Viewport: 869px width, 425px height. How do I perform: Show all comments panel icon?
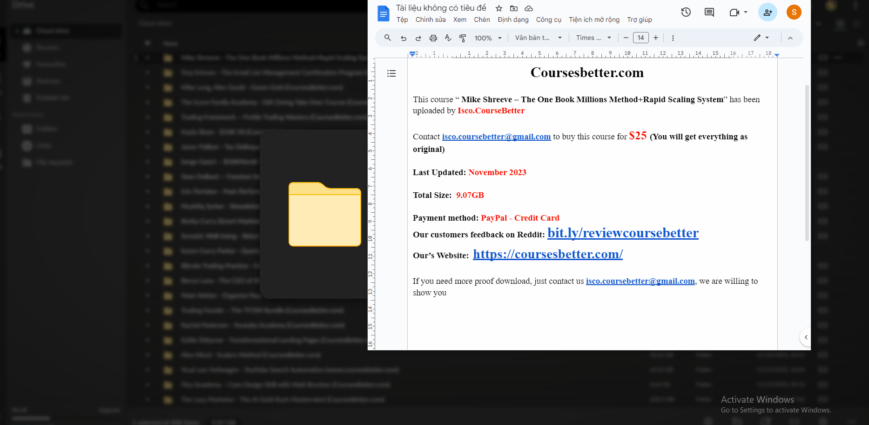(709, 12)
